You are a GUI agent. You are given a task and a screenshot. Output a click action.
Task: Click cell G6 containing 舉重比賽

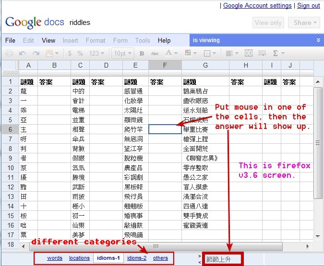[x=205, y=129]
